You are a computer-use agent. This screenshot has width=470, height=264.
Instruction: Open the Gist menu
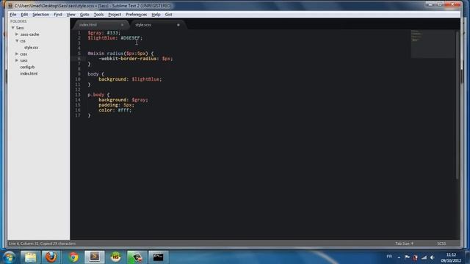(168, 15)
